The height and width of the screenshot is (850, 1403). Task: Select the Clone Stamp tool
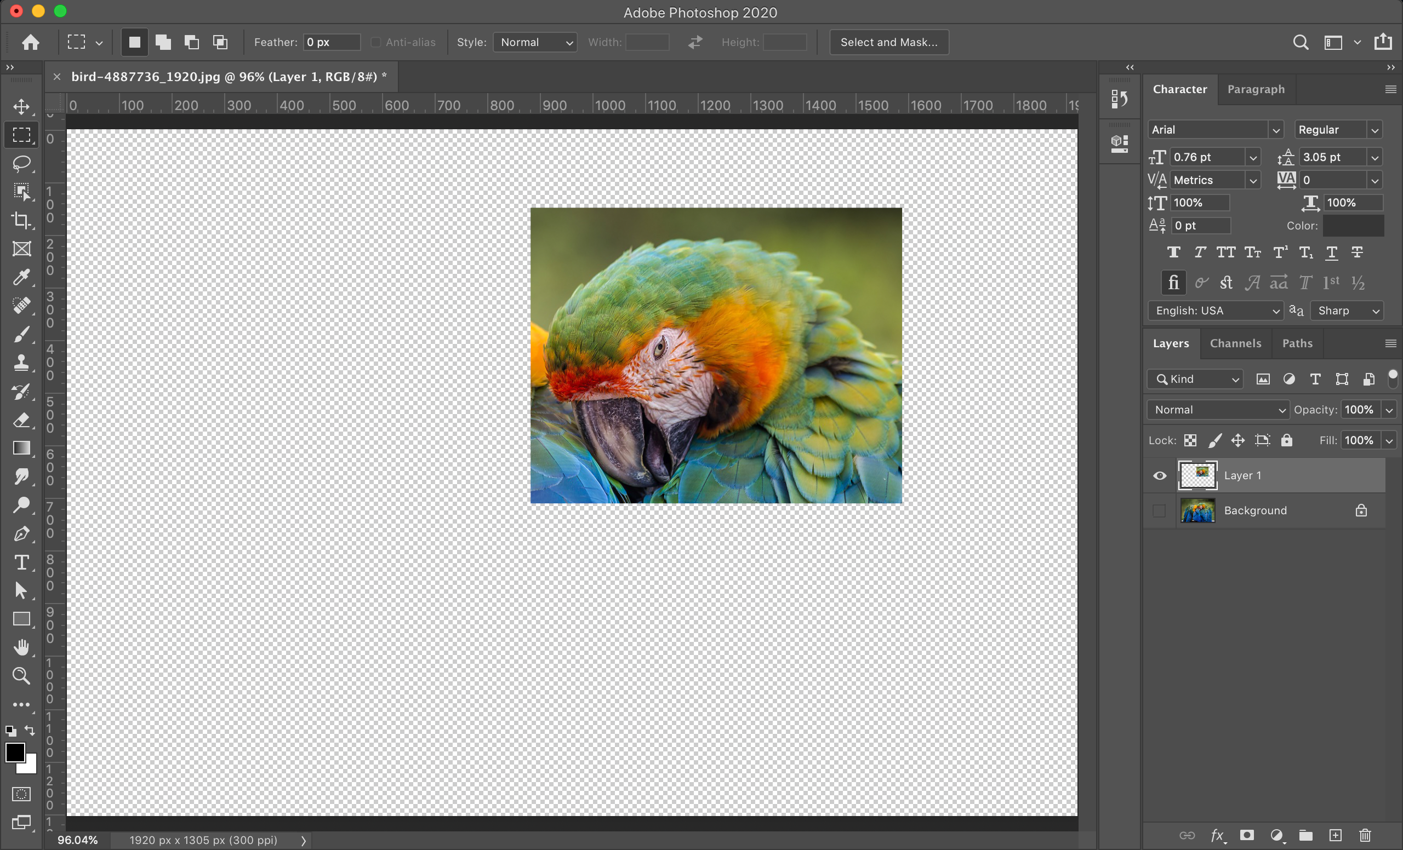[21, 363]
